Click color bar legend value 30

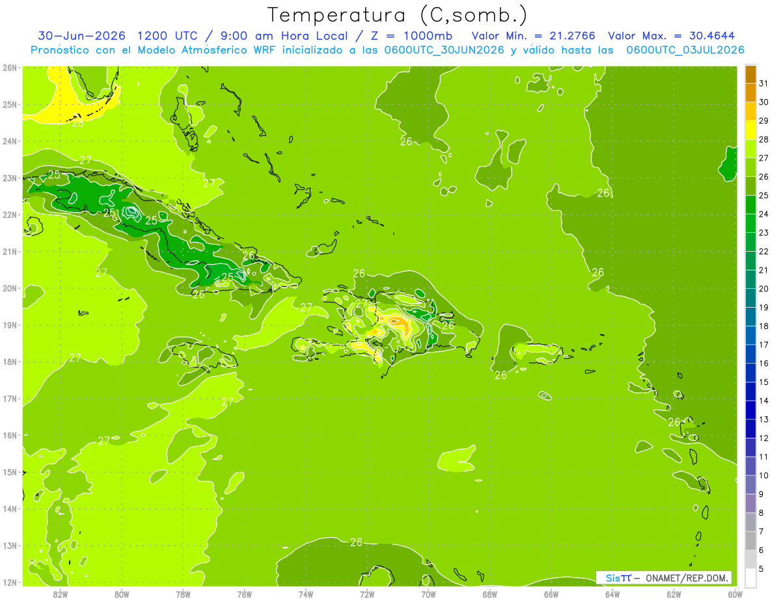(763, 102)
